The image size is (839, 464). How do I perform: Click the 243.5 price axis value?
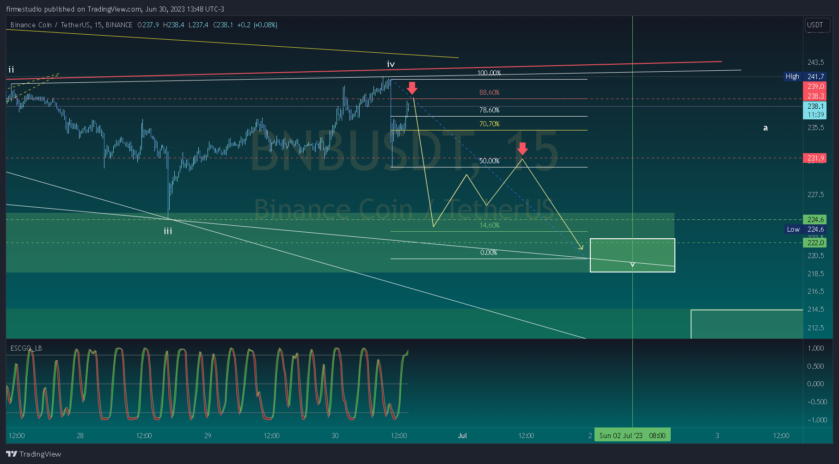click(x=815, y=62)
